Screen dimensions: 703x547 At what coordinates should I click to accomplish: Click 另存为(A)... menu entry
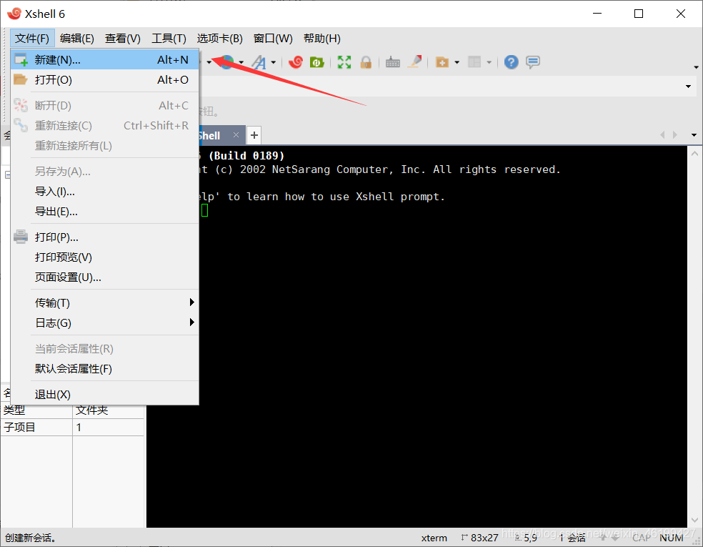(x=105, y=172)
